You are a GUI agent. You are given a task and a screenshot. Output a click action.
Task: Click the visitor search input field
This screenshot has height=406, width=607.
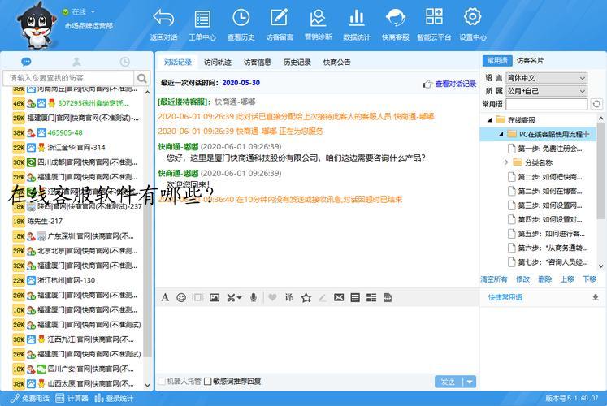(69, 78)
